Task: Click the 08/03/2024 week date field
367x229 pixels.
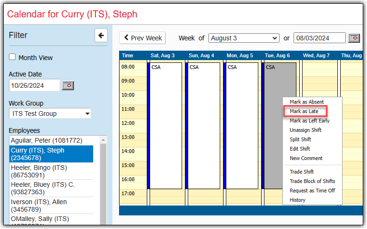Action: tap(319, 38)
